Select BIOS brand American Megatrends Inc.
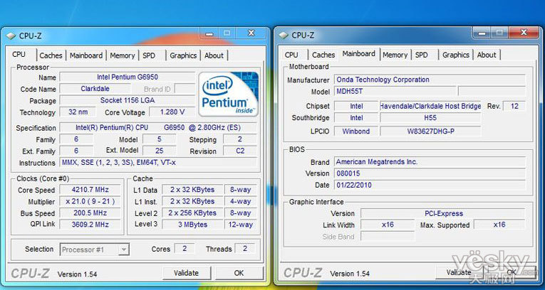This screenshot has height=290, width=545. click(x=430, y=161)
